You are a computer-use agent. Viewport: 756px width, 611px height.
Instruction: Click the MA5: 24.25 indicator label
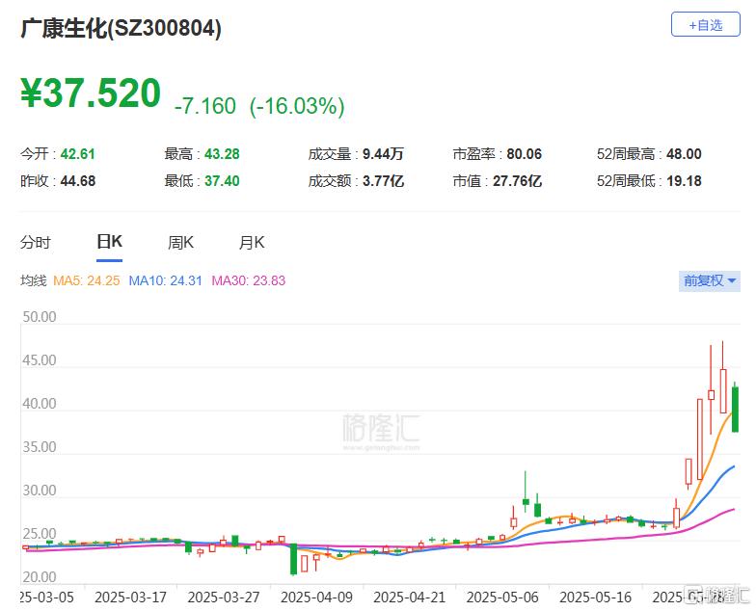tap(87, 280)
